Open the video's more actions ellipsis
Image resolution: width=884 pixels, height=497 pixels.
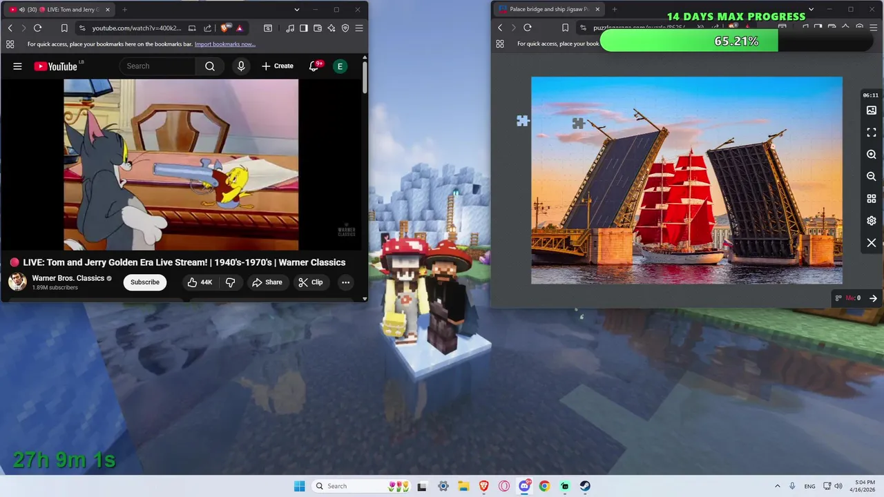[x=345, y=282]
